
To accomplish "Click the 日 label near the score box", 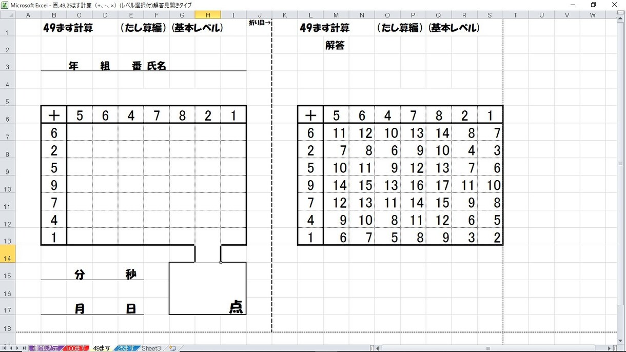I will 131,309.
